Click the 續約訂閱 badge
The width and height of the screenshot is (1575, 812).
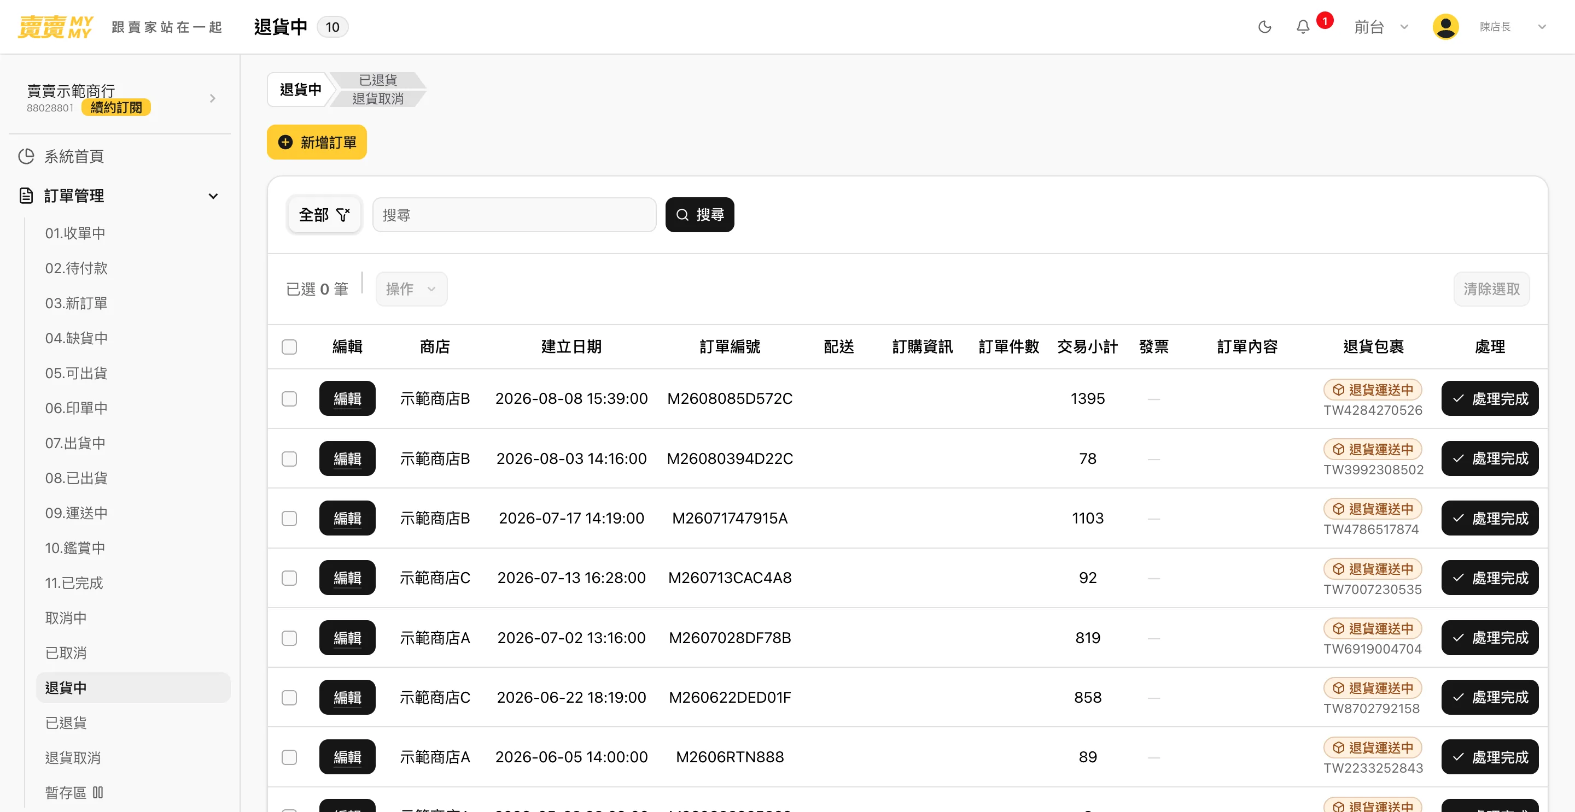116,108
